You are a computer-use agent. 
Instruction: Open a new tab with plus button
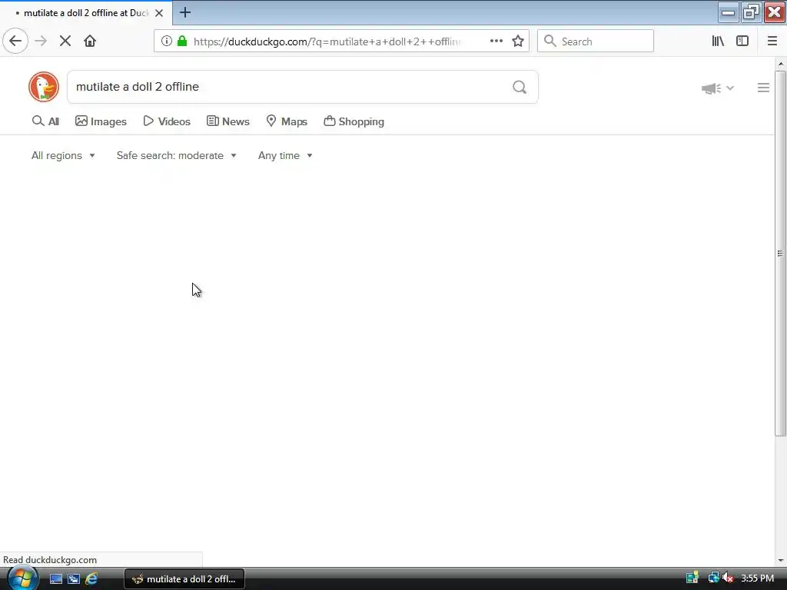(x=185, y=12)
